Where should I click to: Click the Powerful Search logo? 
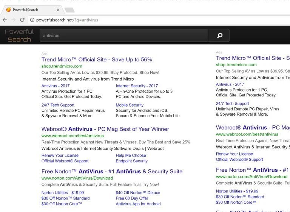click(x=19, y=35)
